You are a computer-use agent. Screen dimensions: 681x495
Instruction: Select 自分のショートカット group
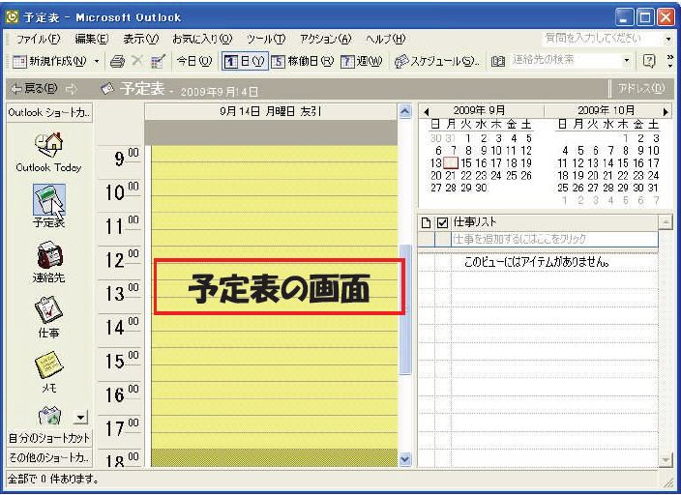(x=49, y=438)
